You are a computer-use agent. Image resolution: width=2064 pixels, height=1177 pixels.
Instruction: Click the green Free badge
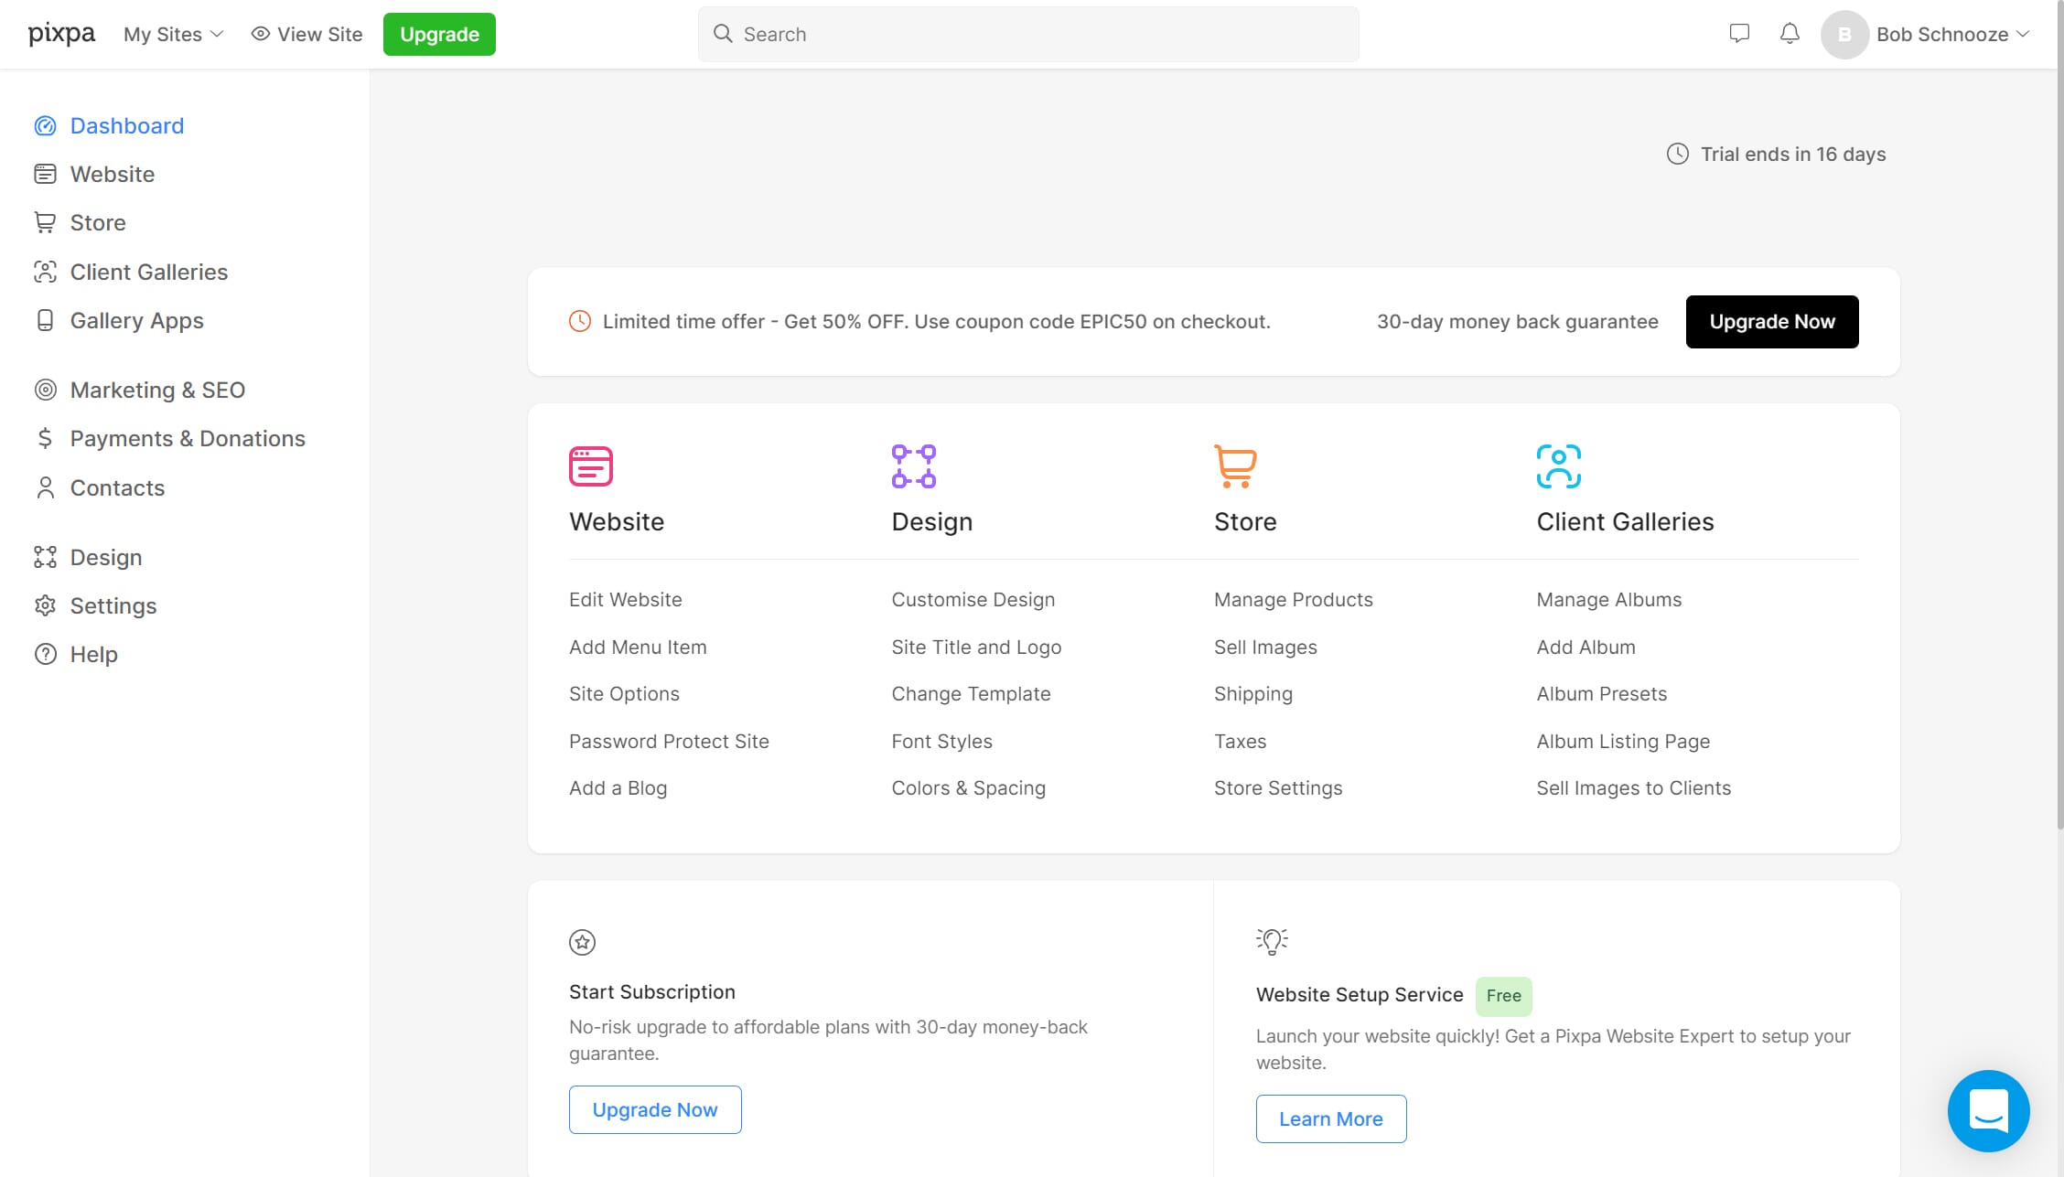click(1503, 995)
